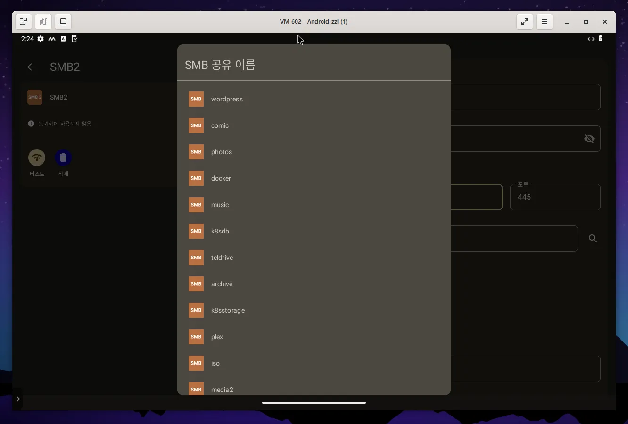Click the 삭제 trash icon
Screen dimensions: 628x424
click(x=63, y=158)
